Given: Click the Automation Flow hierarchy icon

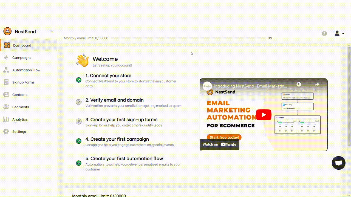Looking at the screenshot, I should [x=6, y=70].
